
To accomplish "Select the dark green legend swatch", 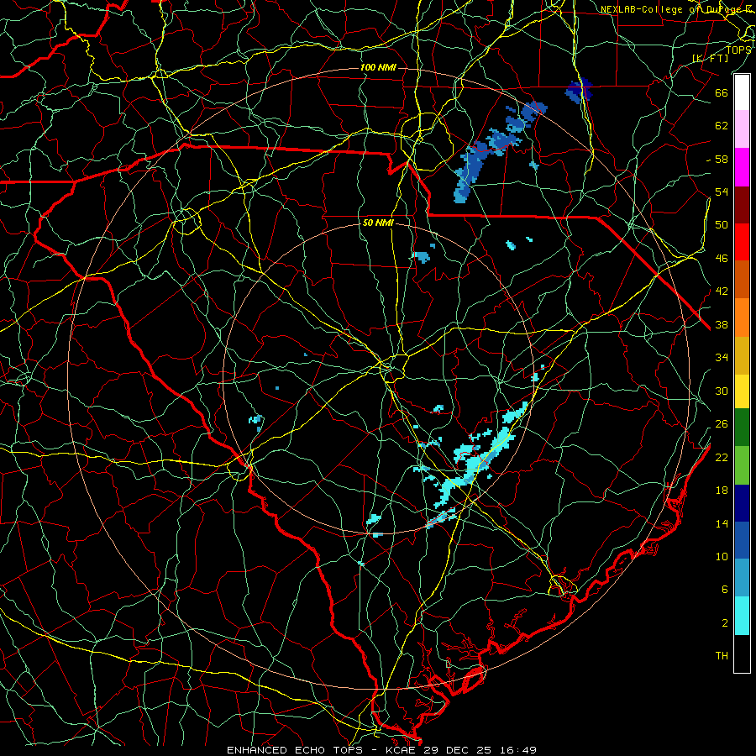I will pos(742,428).
